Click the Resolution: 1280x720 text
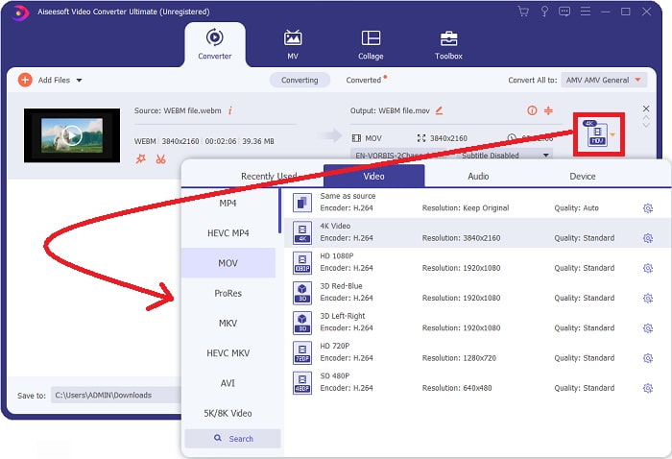 459,358
